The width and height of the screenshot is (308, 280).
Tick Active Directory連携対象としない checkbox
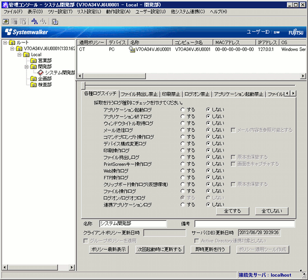click(x=197, y=241)
